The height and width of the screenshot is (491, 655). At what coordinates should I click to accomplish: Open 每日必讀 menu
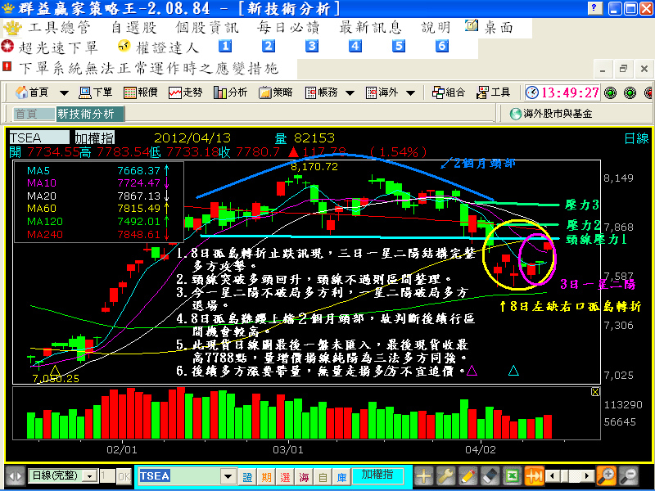pos(288,28)
